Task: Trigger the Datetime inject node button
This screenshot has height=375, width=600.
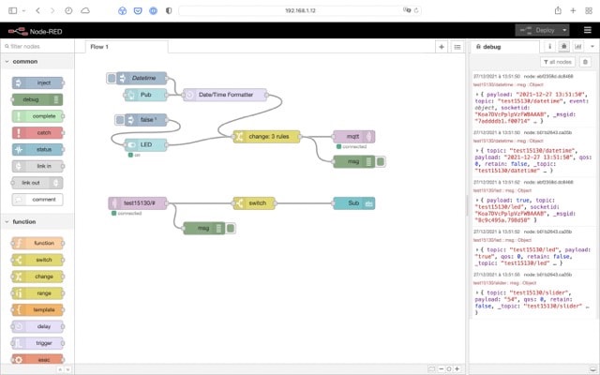Action: 112,79
